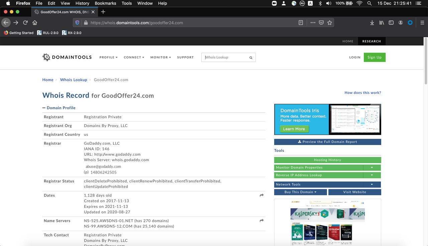
Task: Open a new tab with plus button
Action: pyautogui.click(x=103, y=12)
